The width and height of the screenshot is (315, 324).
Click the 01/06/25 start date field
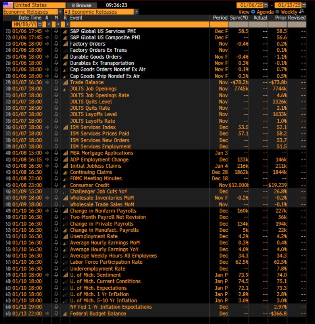point(250,5)
